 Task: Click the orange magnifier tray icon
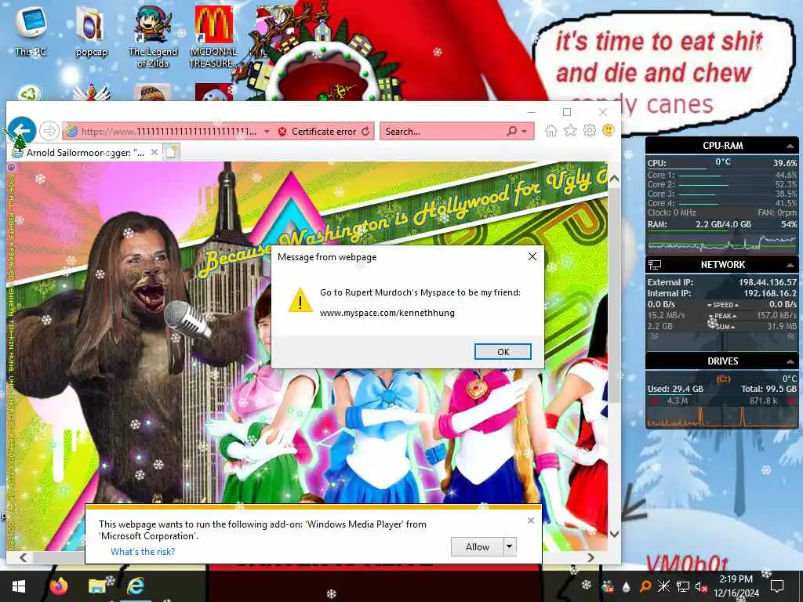point(645,586)
